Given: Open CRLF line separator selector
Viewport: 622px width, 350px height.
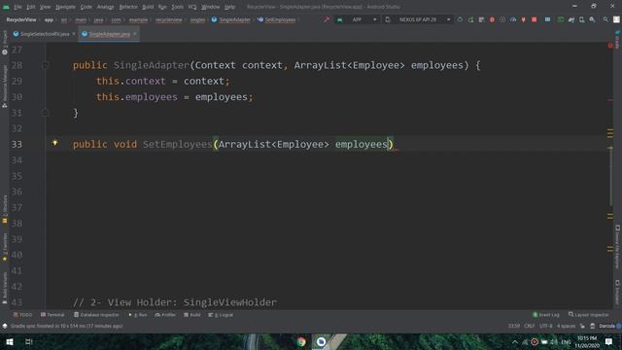Looking at the screenshot, I should point(529,326).
